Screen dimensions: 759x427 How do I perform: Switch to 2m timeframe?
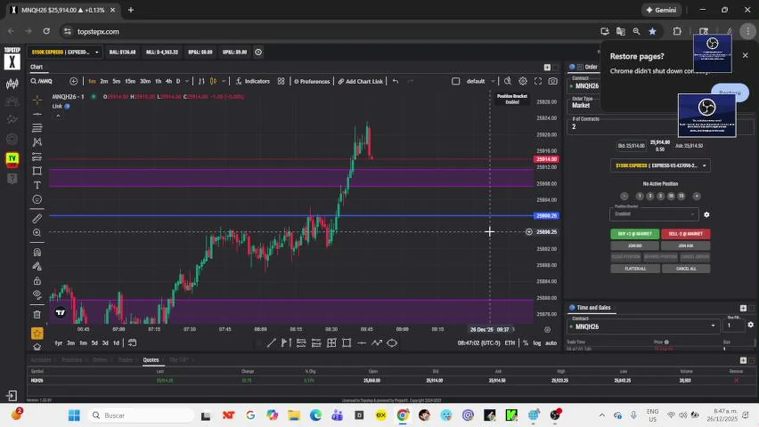[x=104, y=81]
